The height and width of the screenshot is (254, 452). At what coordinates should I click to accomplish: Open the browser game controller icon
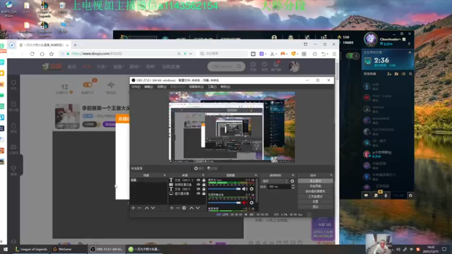point(283,54)
